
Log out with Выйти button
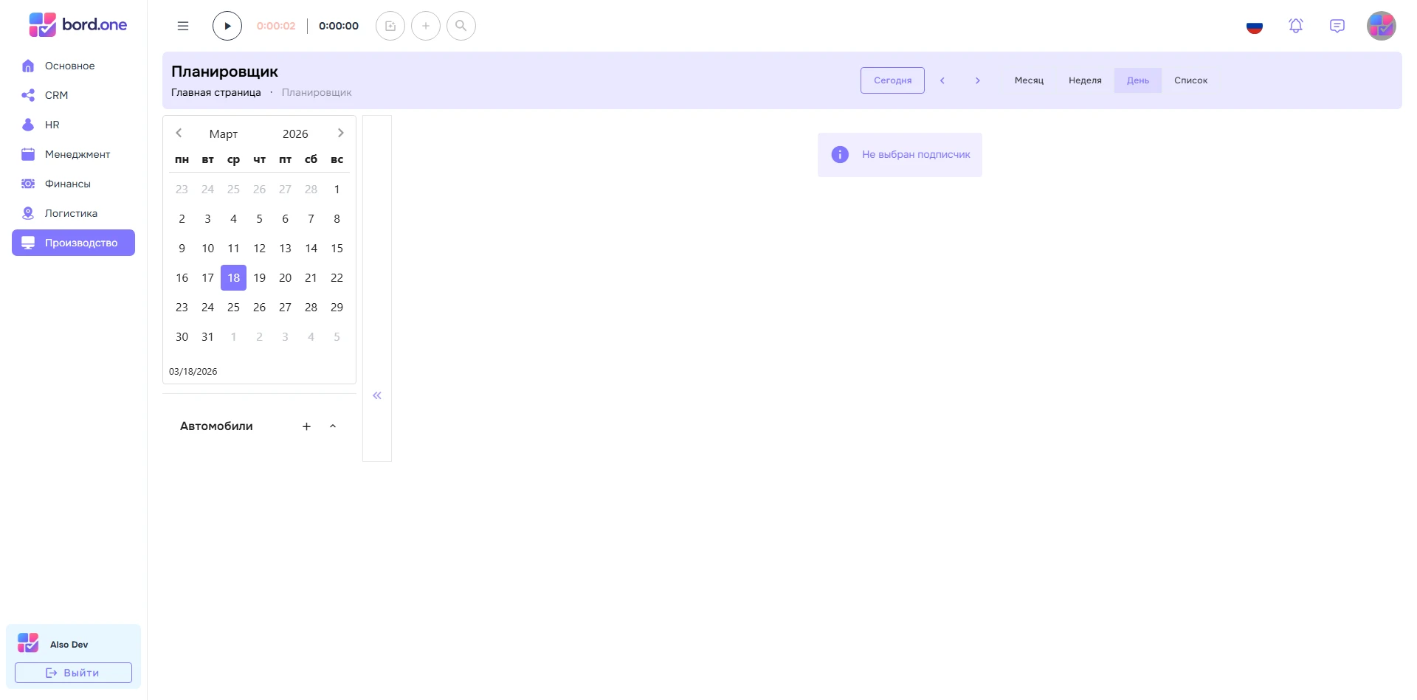pos(73,673)
